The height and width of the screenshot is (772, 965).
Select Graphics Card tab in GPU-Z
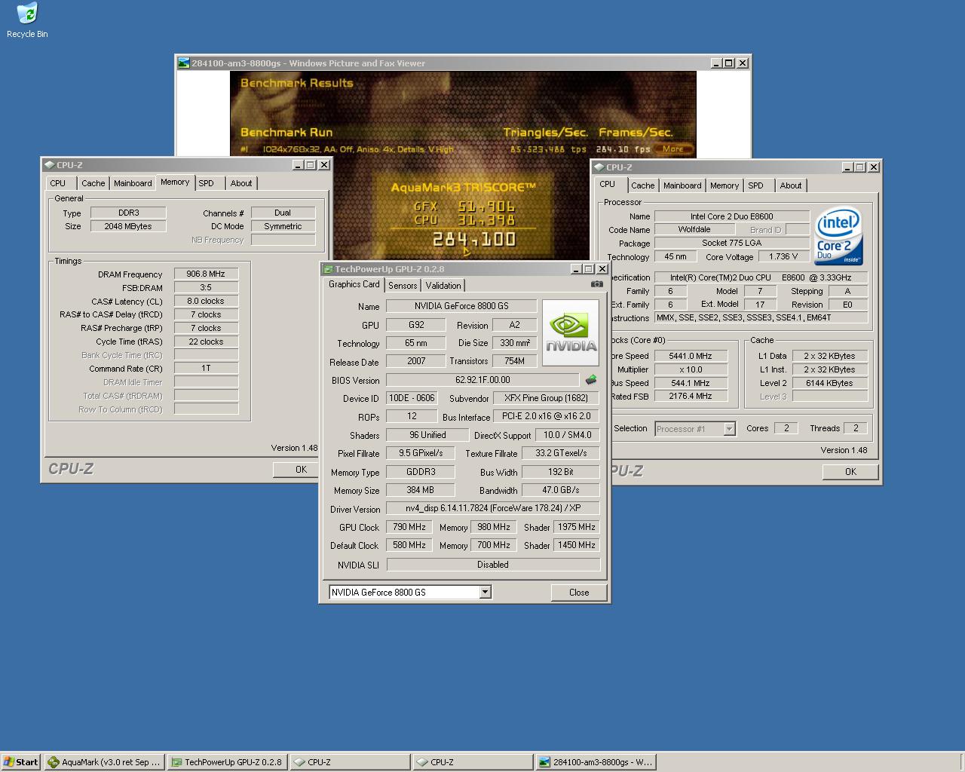click(354, 284)
